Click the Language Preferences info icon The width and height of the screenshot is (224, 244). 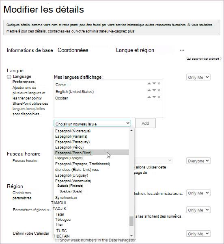9,77
